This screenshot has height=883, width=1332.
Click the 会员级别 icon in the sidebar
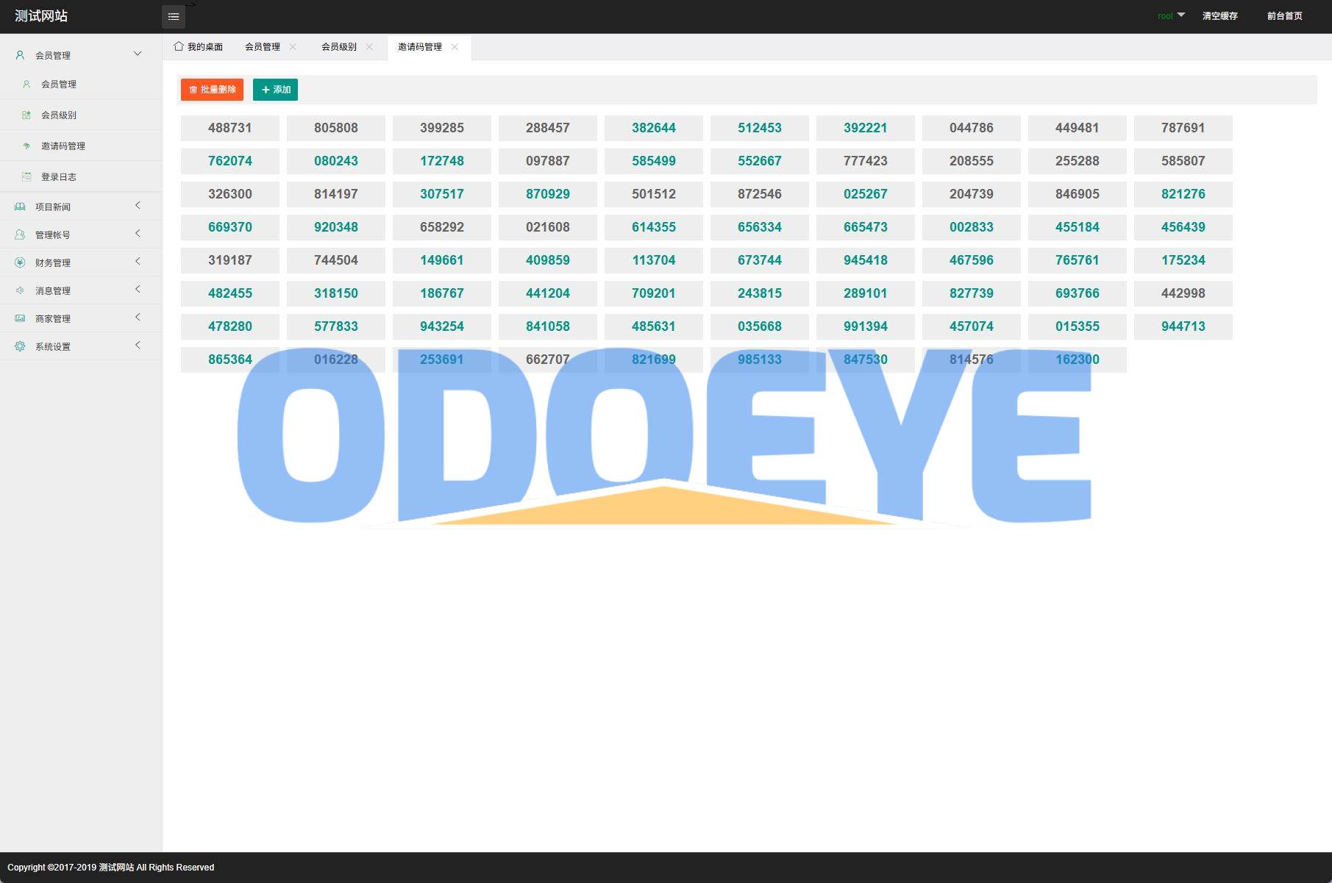(26, 115)
